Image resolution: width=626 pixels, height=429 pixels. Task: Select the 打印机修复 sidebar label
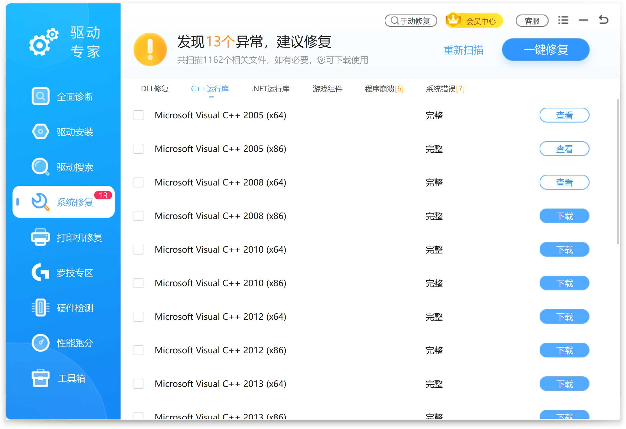point(80,238)
